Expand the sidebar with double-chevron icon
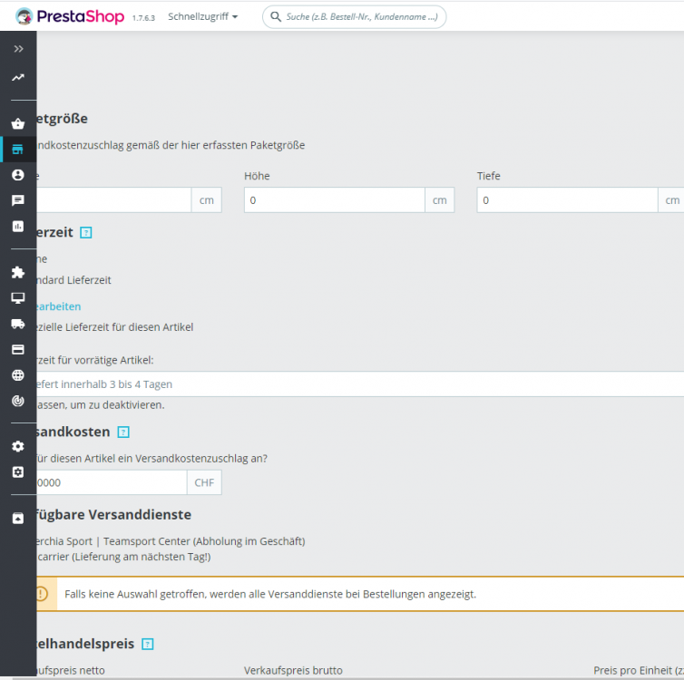This screenshot has height=680, width=684. click(18, 49)
